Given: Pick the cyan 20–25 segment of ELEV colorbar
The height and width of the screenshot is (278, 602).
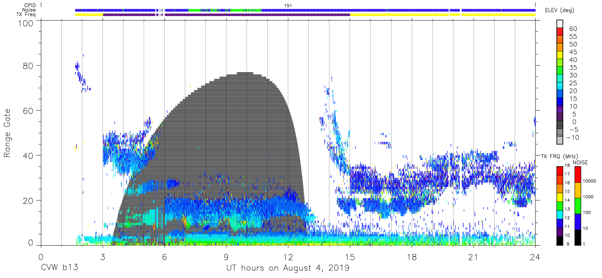Looking at the screenshot, I should 559,87.
